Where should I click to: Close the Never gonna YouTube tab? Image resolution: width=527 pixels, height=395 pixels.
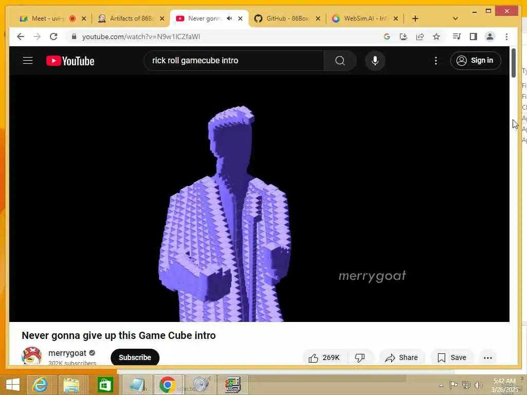240,19
